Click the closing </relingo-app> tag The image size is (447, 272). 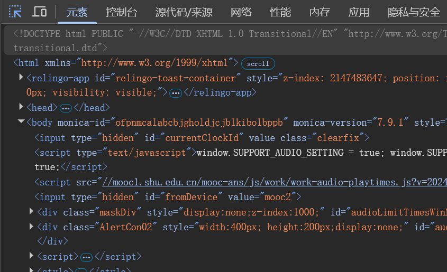coord(221,92)
